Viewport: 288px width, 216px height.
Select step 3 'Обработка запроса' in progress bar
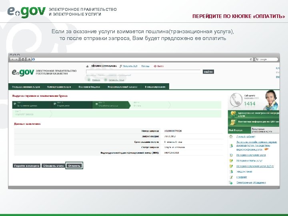111,105
